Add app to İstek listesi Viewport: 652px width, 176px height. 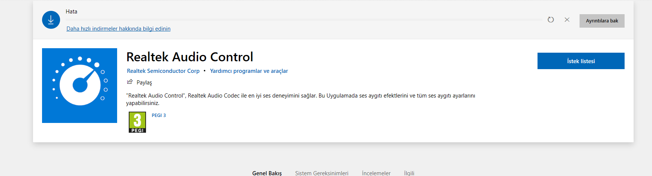581,61
